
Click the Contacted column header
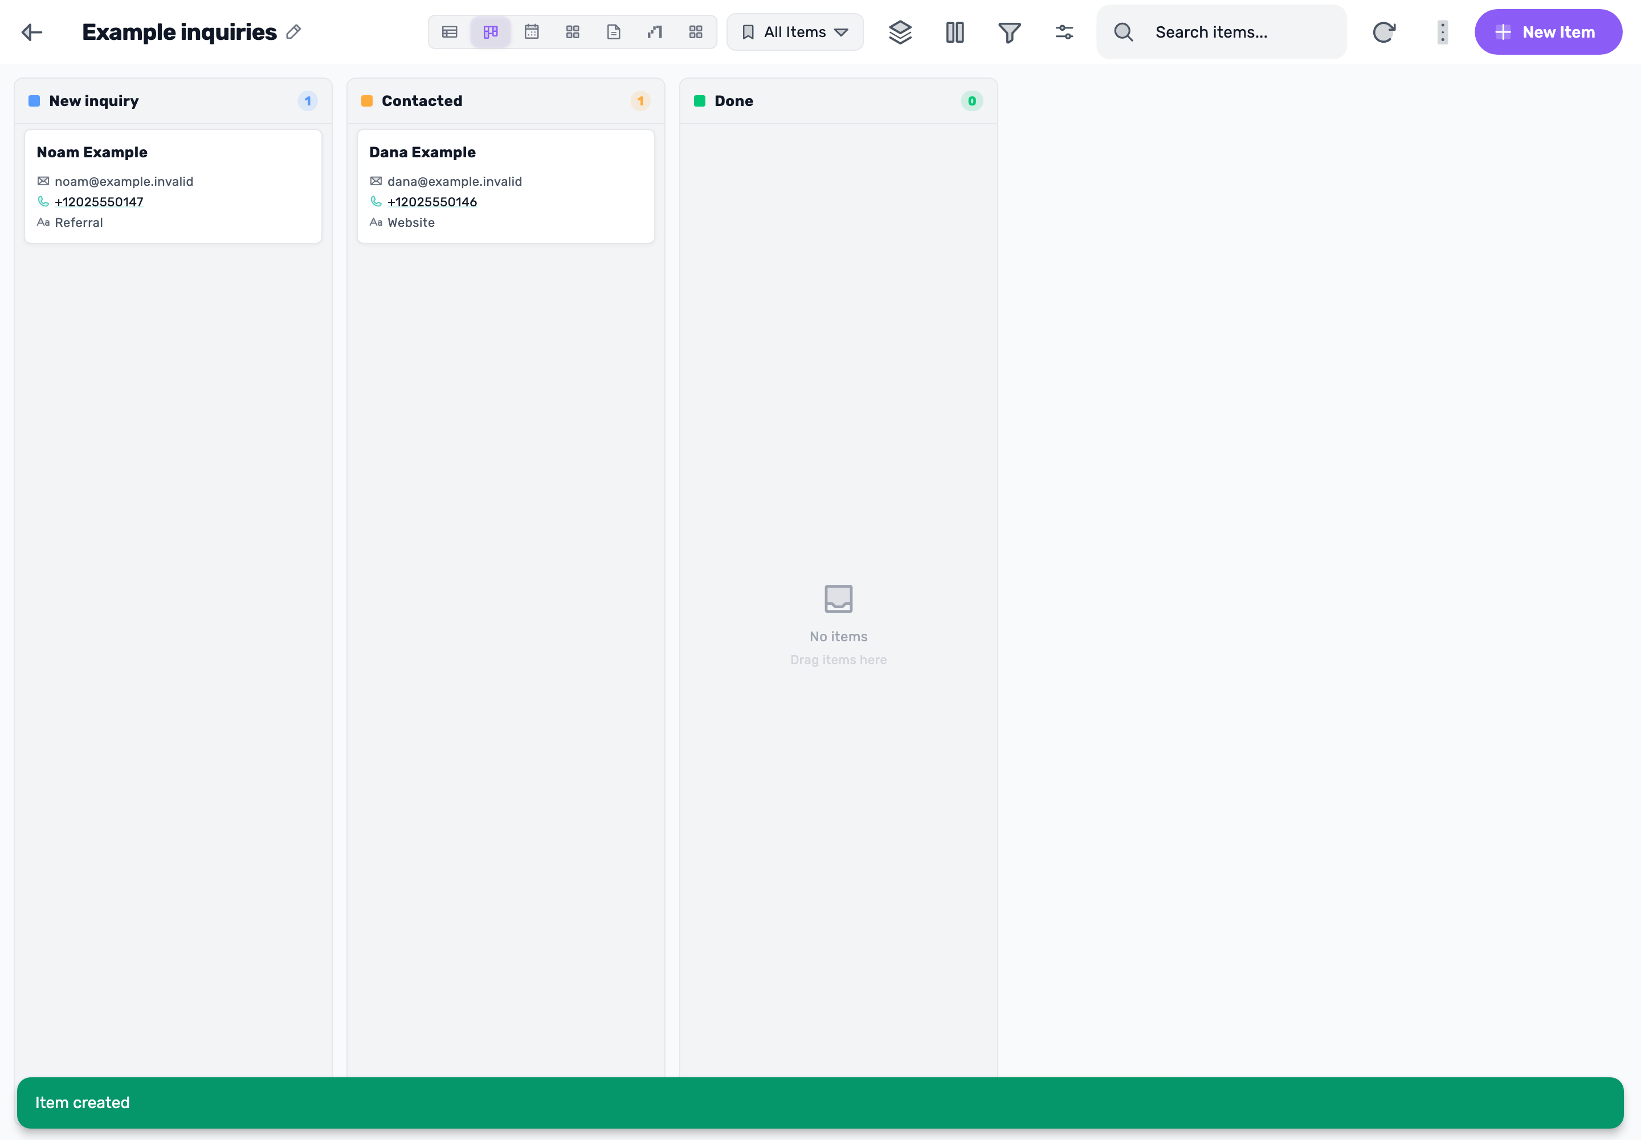tap(505, 101)
